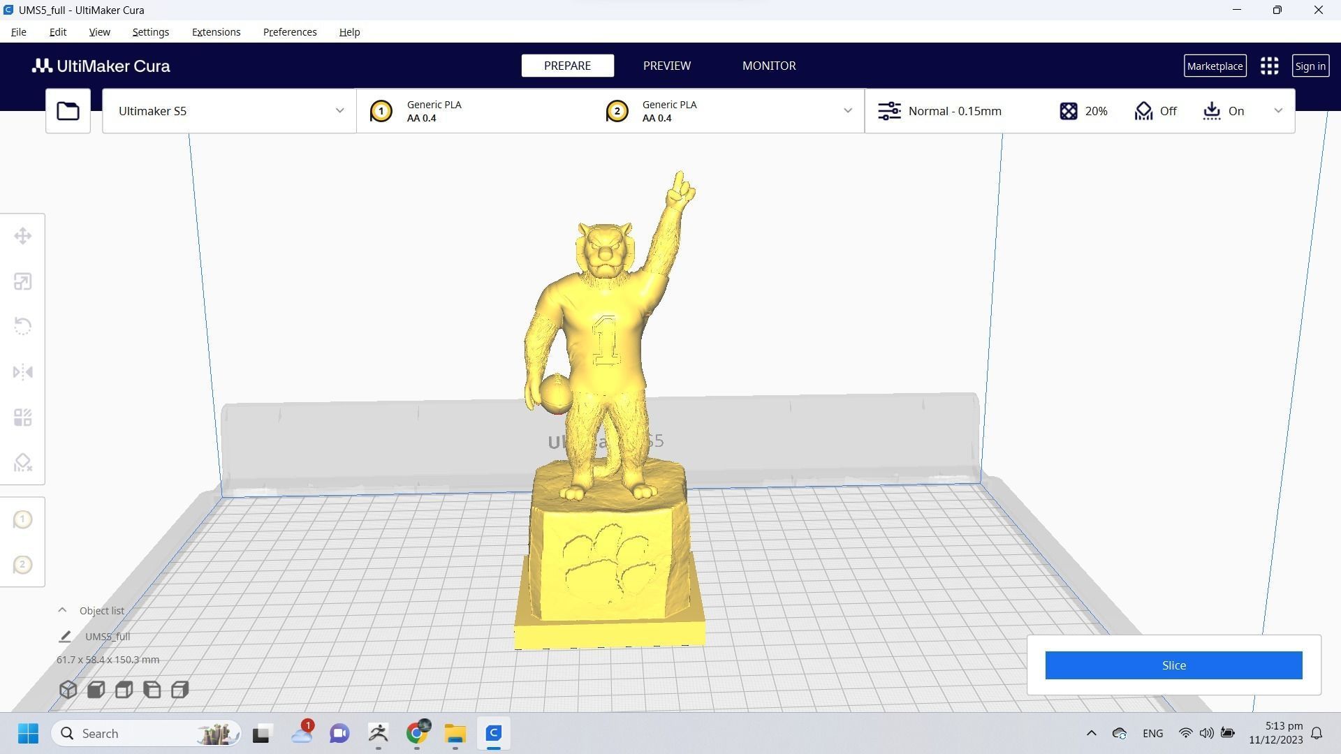Open the Settings menu
Screen dimensions: 1341x754
pyautogui.click(x=150, y=32)
